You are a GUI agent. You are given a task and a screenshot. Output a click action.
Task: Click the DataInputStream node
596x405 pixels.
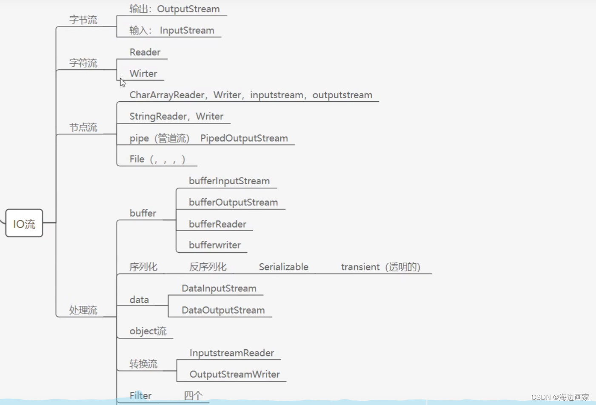(x=219, y=288)
